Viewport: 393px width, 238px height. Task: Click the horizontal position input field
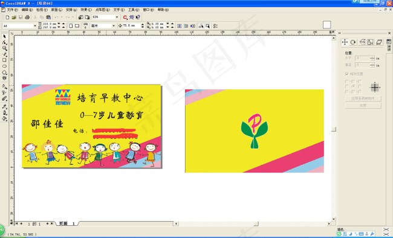tap(362, 58)
